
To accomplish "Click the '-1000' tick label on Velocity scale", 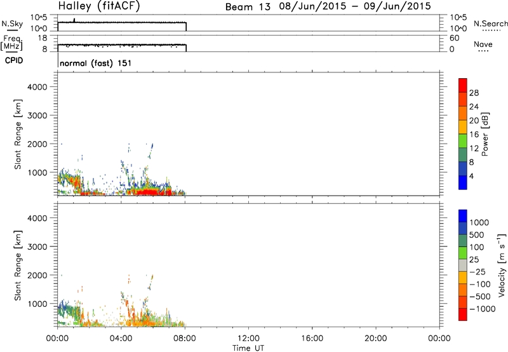I will click(x=483, y=309).
